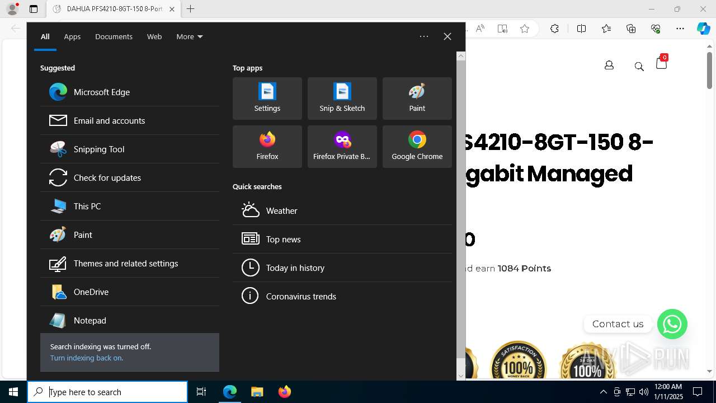Open Paint in Suggested list

tap(130, 235)
